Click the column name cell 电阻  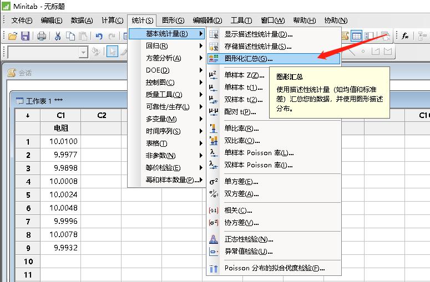click(60, 128)
